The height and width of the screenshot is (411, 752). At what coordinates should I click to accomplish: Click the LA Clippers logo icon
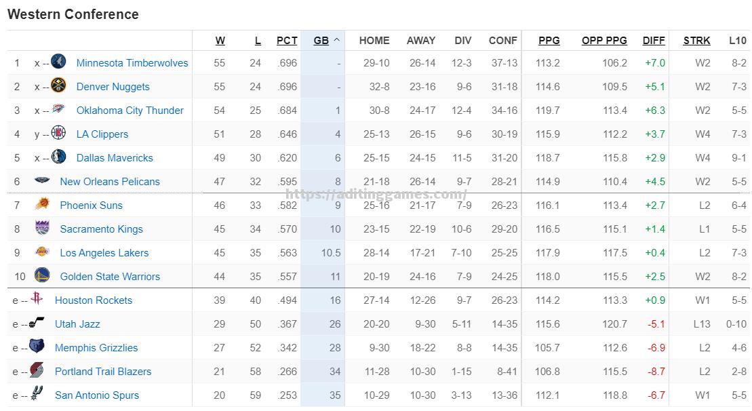click(58, 133)
